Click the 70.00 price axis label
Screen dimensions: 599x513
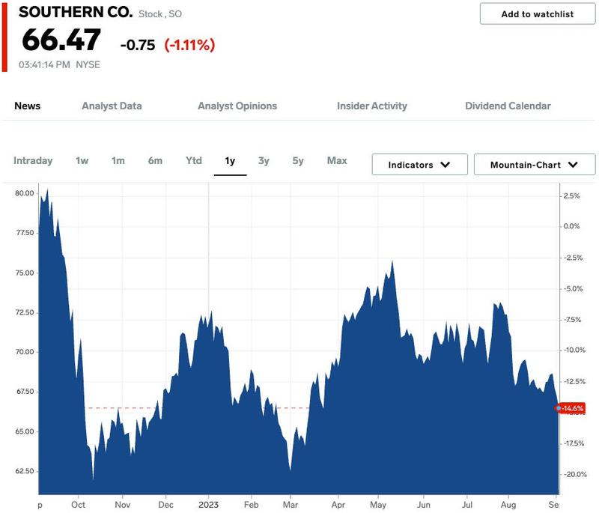[x=25, y=351]
